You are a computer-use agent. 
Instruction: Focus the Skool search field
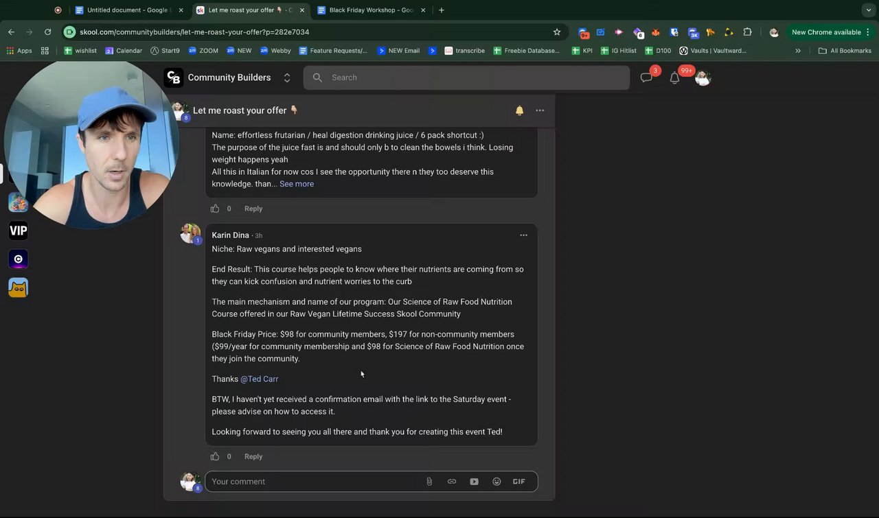466,78
